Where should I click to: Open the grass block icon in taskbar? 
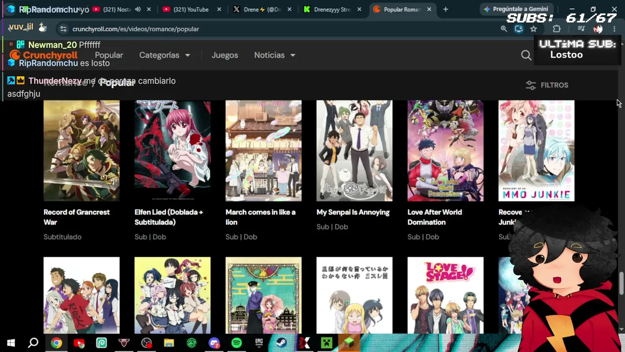[349, 343]
